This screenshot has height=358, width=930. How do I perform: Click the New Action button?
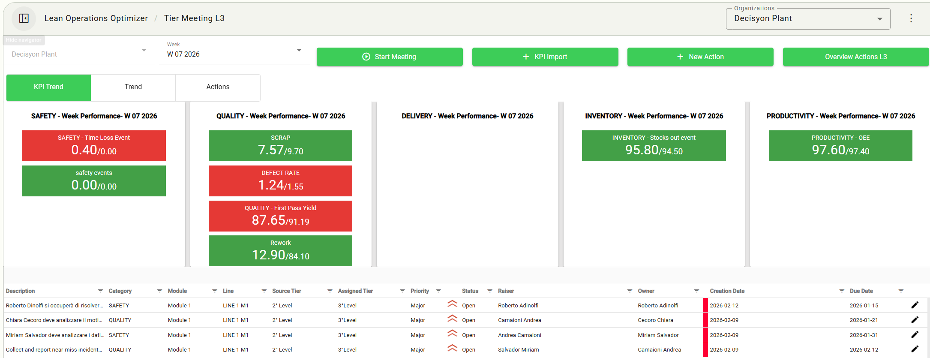tap(700, 57)
